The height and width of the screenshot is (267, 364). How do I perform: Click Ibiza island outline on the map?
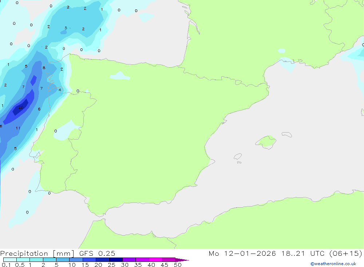pos(238,156)
